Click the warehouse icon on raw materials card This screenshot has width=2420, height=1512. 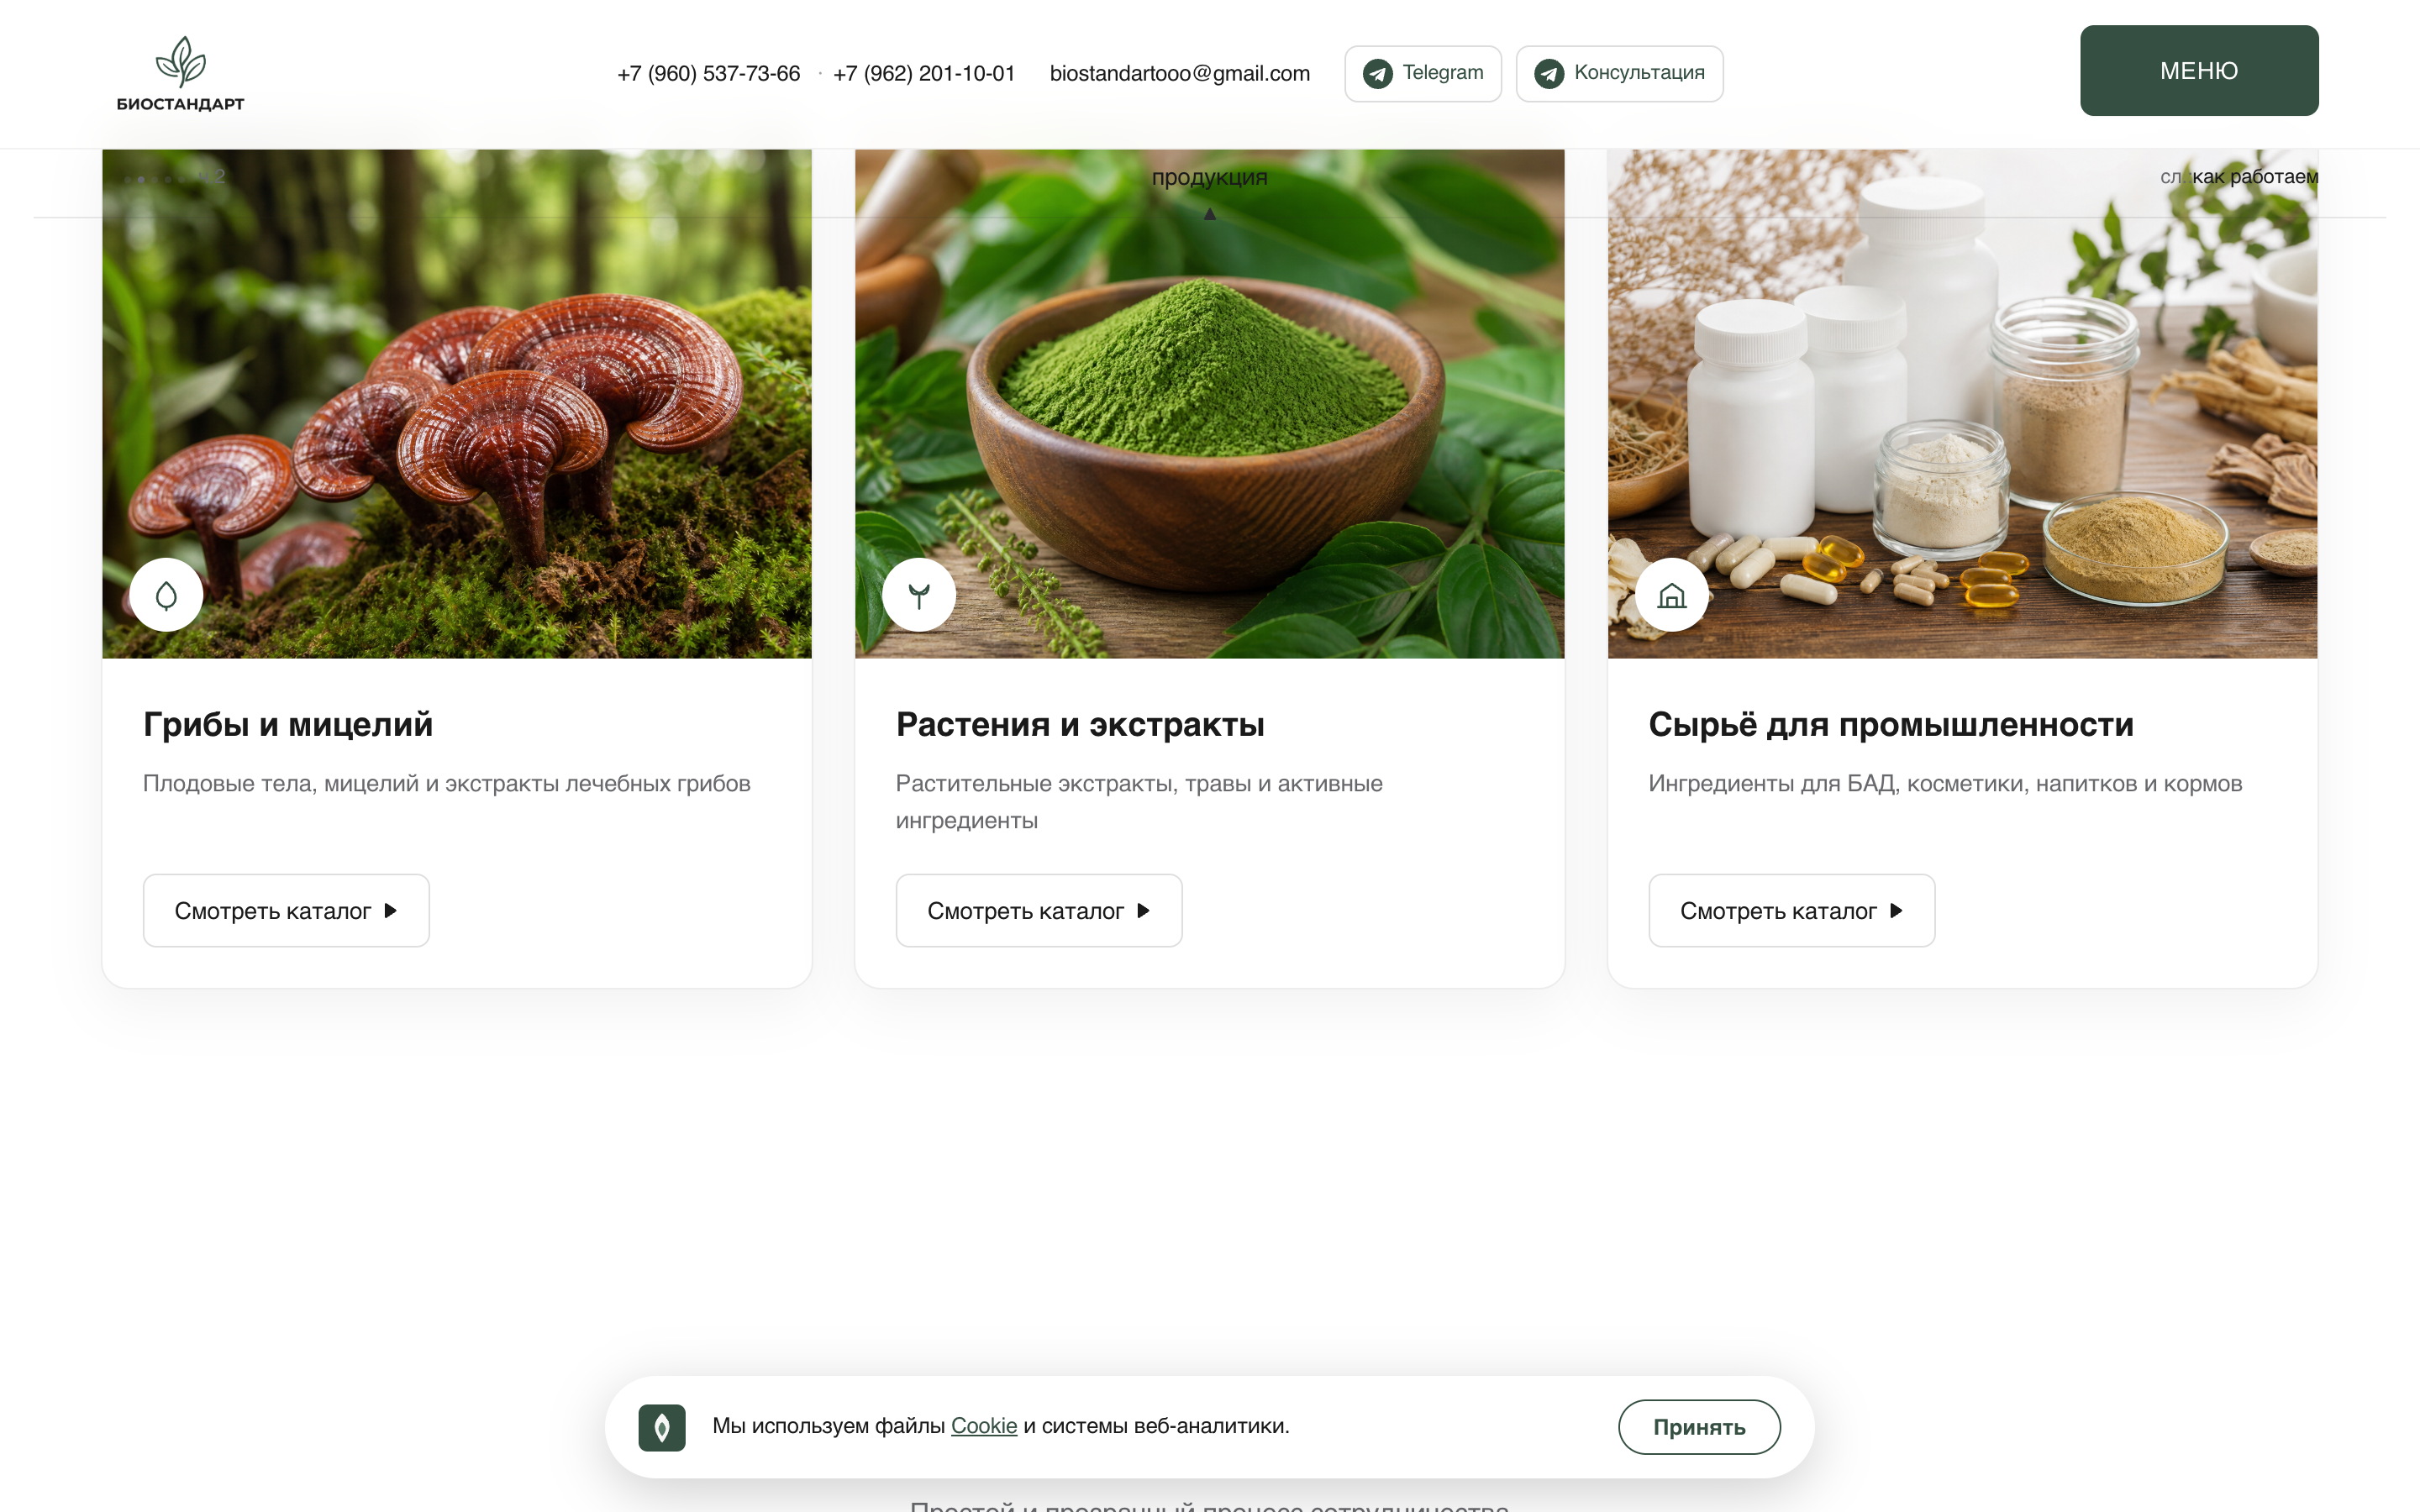(x=1671, y=595)
